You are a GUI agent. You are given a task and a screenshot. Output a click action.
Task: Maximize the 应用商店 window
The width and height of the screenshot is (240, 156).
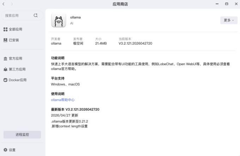227,4
